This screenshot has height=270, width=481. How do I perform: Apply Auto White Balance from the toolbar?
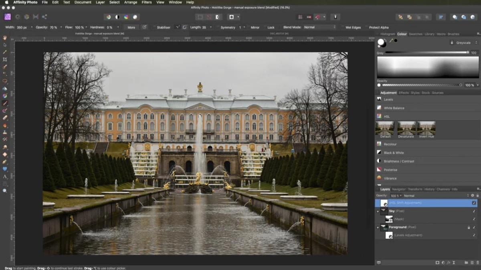pos(135,17)
